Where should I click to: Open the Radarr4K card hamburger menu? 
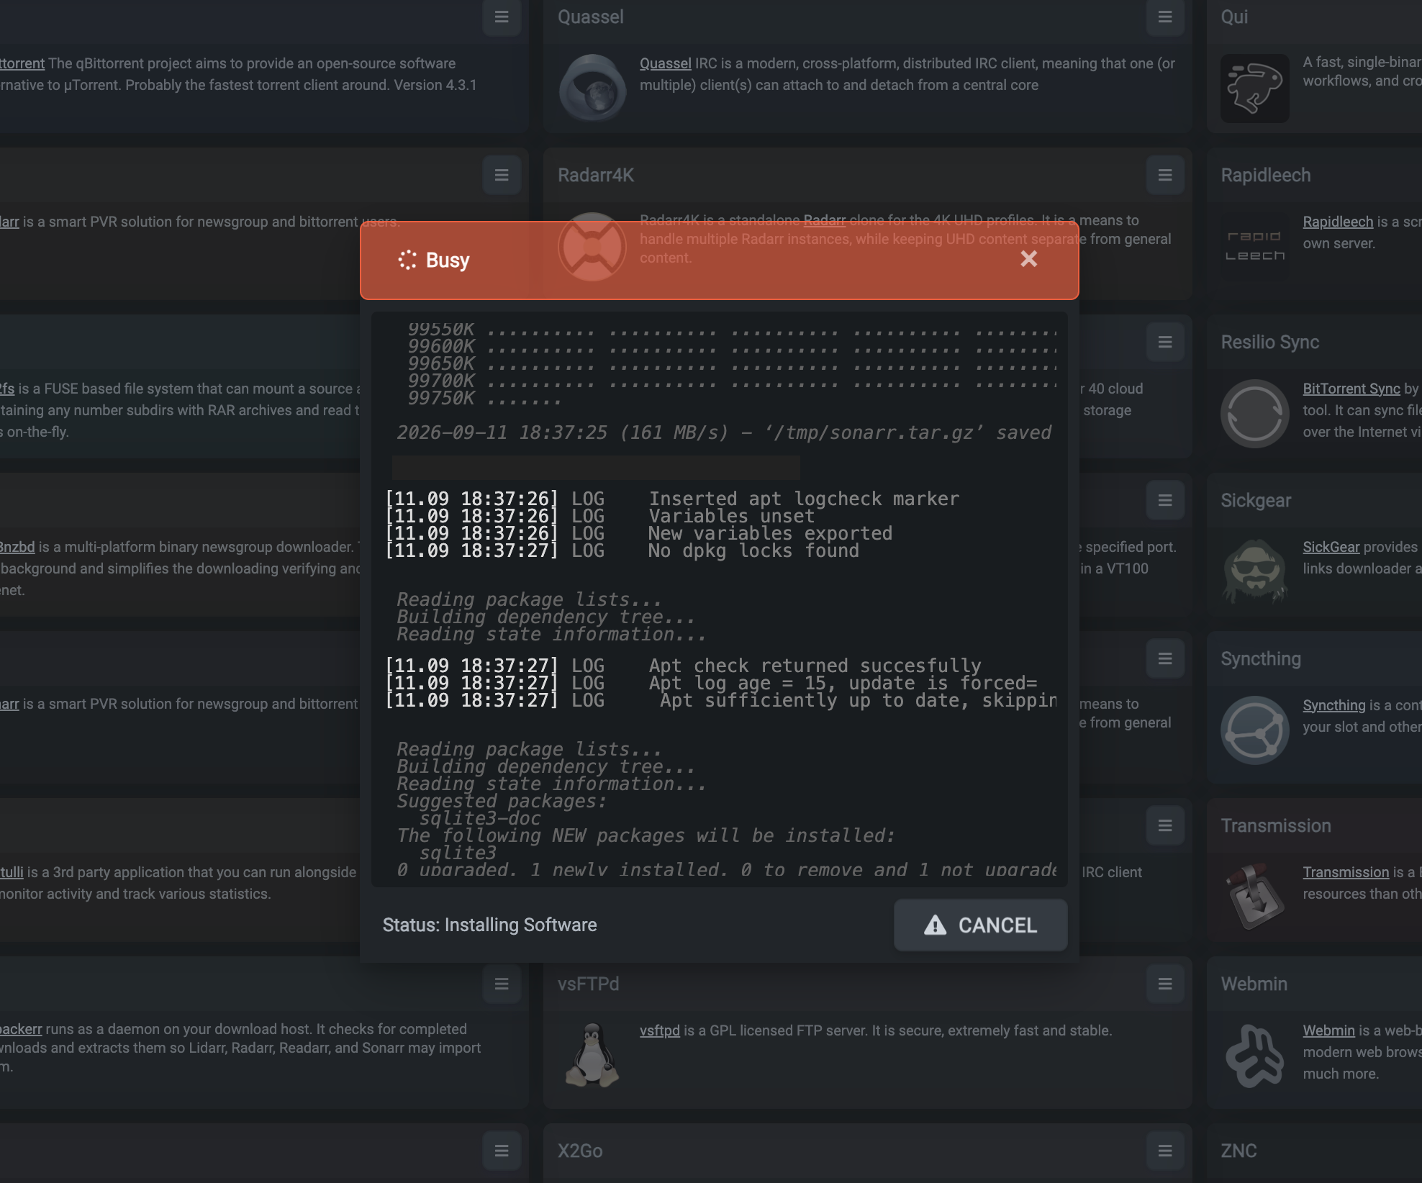1165,175
